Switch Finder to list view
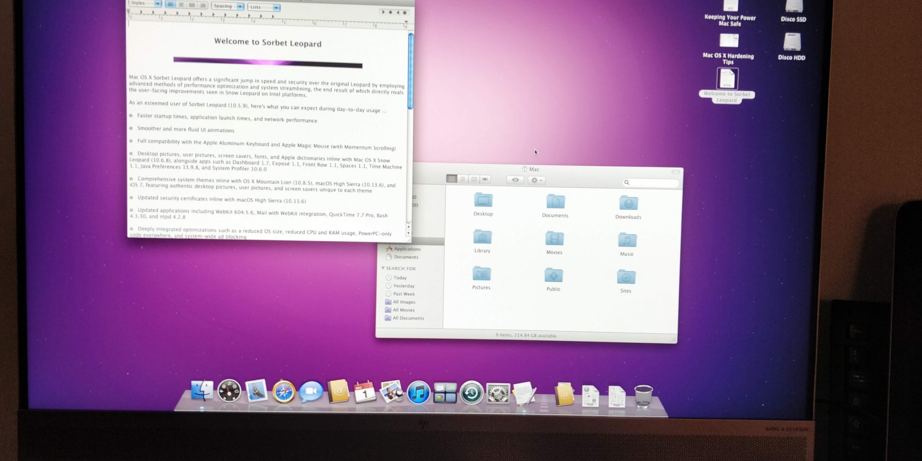 click(x=463, y=179)
